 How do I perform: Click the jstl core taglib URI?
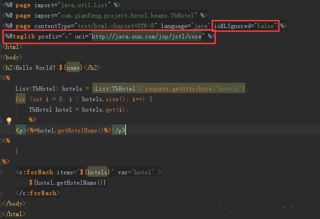[x=146, y=37]
